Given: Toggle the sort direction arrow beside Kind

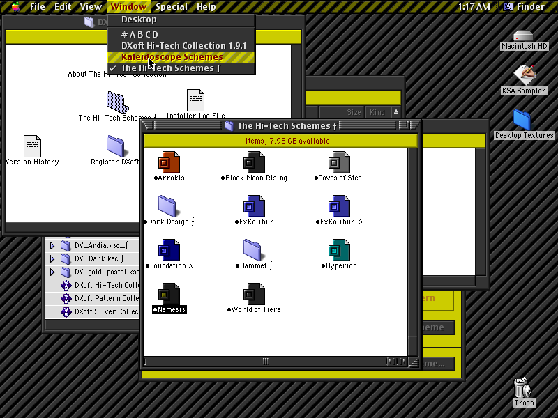Looking at the screenshot, I should (x=395, y=112).
